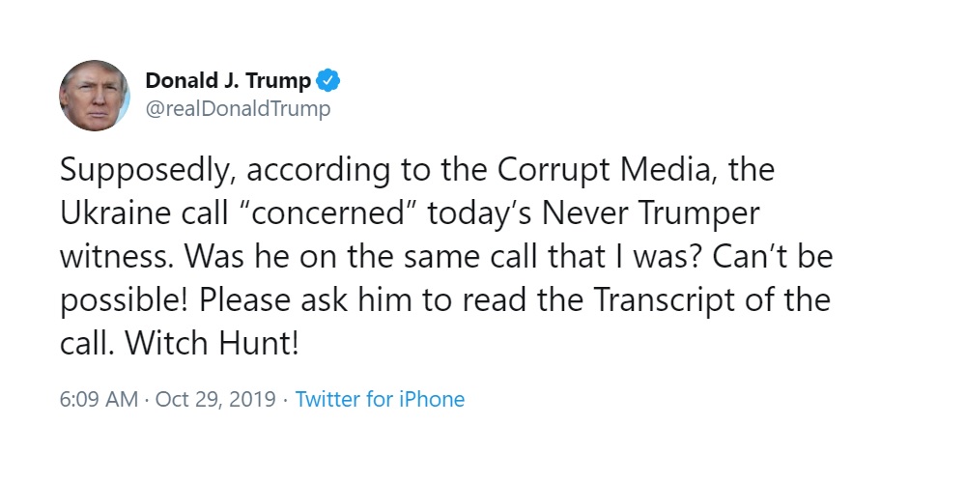Click the word Supposedly in the tweet

(x=147, y=172)
